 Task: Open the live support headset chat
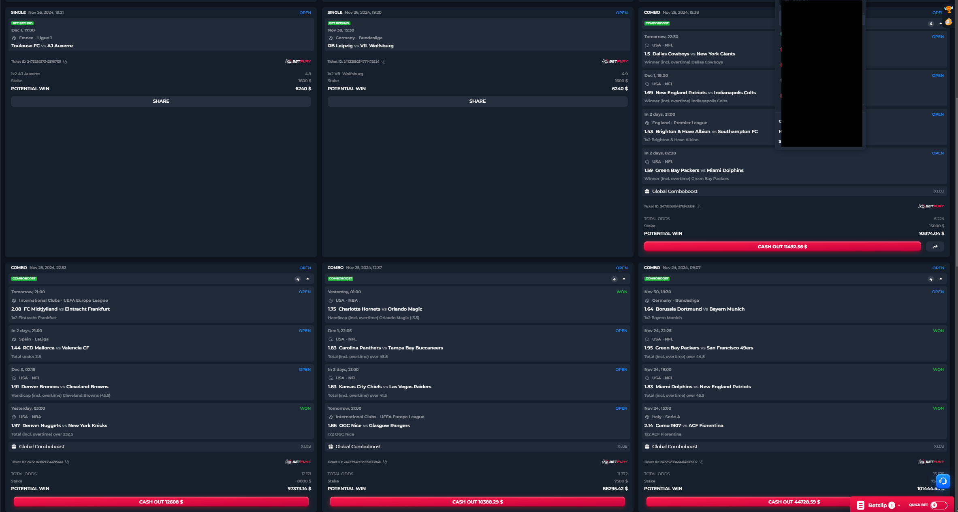(943, 481)
